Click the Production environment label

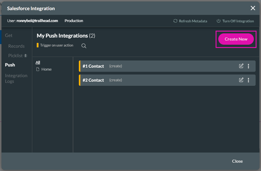click(x=74, y=21)
